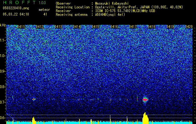Click the 0415 time marker
Screen dimensions: 196x124
pyautogui.click(x=95, y=27)
